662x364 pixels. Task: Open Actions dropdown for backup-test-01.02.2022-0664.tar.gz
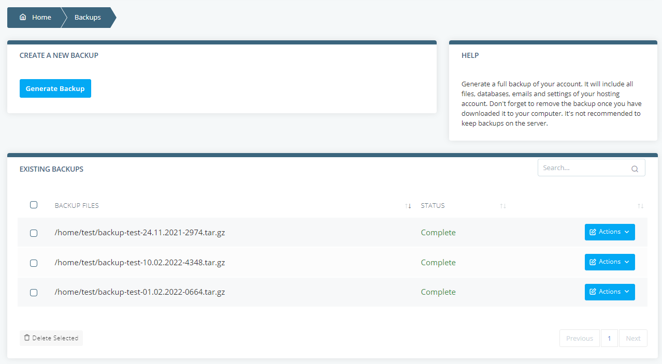coord(610,292)
